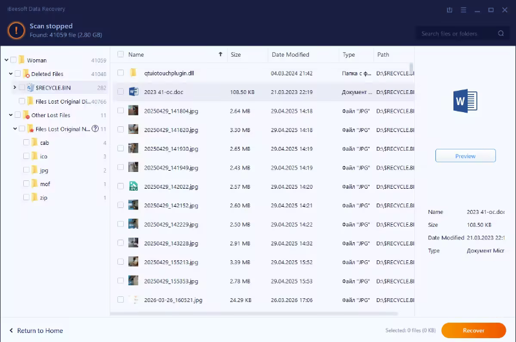Click the search magnifier icon
The width and height of the screenshot is (516, 342).
pyautogui.click(x=501, y=33)
